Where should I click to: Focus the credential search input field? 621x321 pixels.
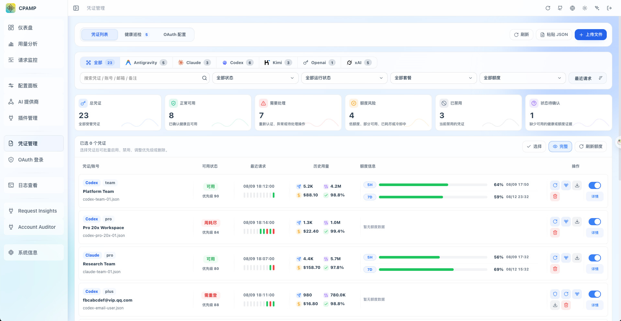point(141,78)
